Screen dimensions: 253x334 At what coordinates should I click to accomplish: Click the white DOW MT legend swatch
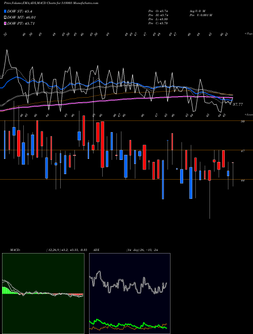[x=6, y=18]
